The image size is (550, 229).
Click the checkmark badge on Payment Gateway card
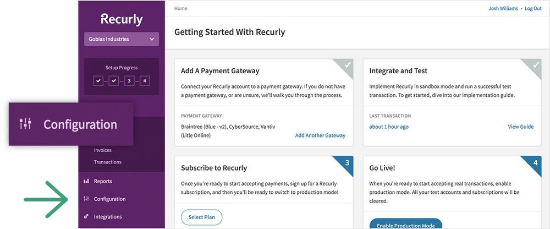tap(346, 66)
